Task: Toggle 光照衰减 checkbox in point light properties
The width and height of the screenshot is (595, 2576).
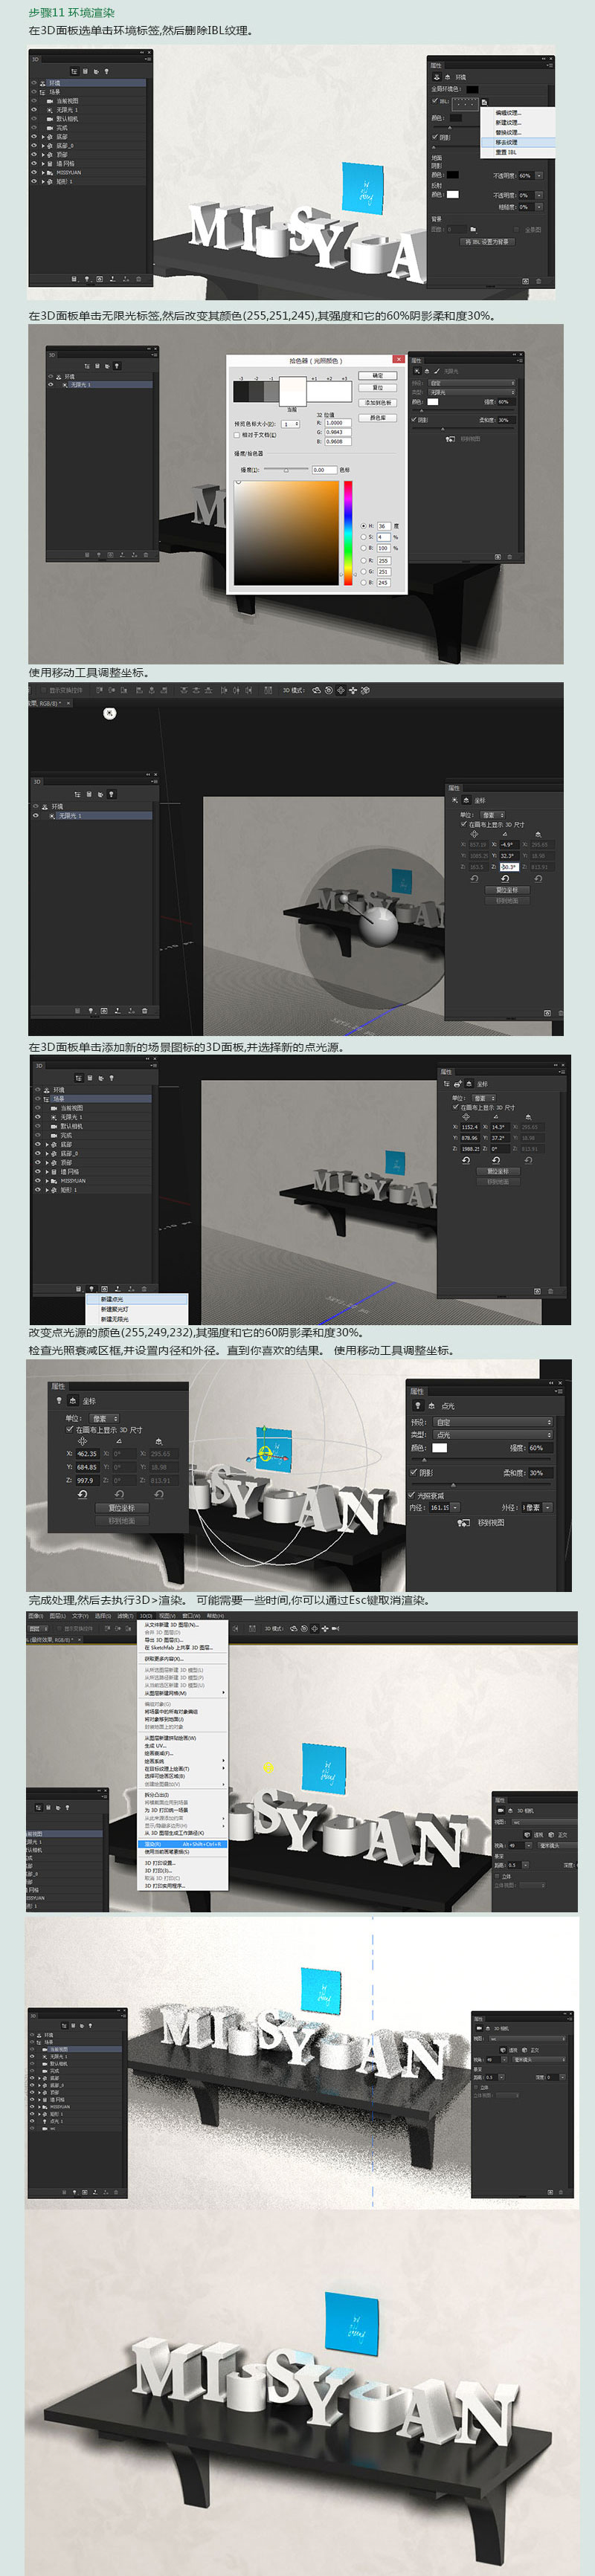Action: 413,1496
